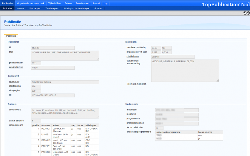Open Trendanalyses submenu
Screen dimensions: 250x156
52,8
